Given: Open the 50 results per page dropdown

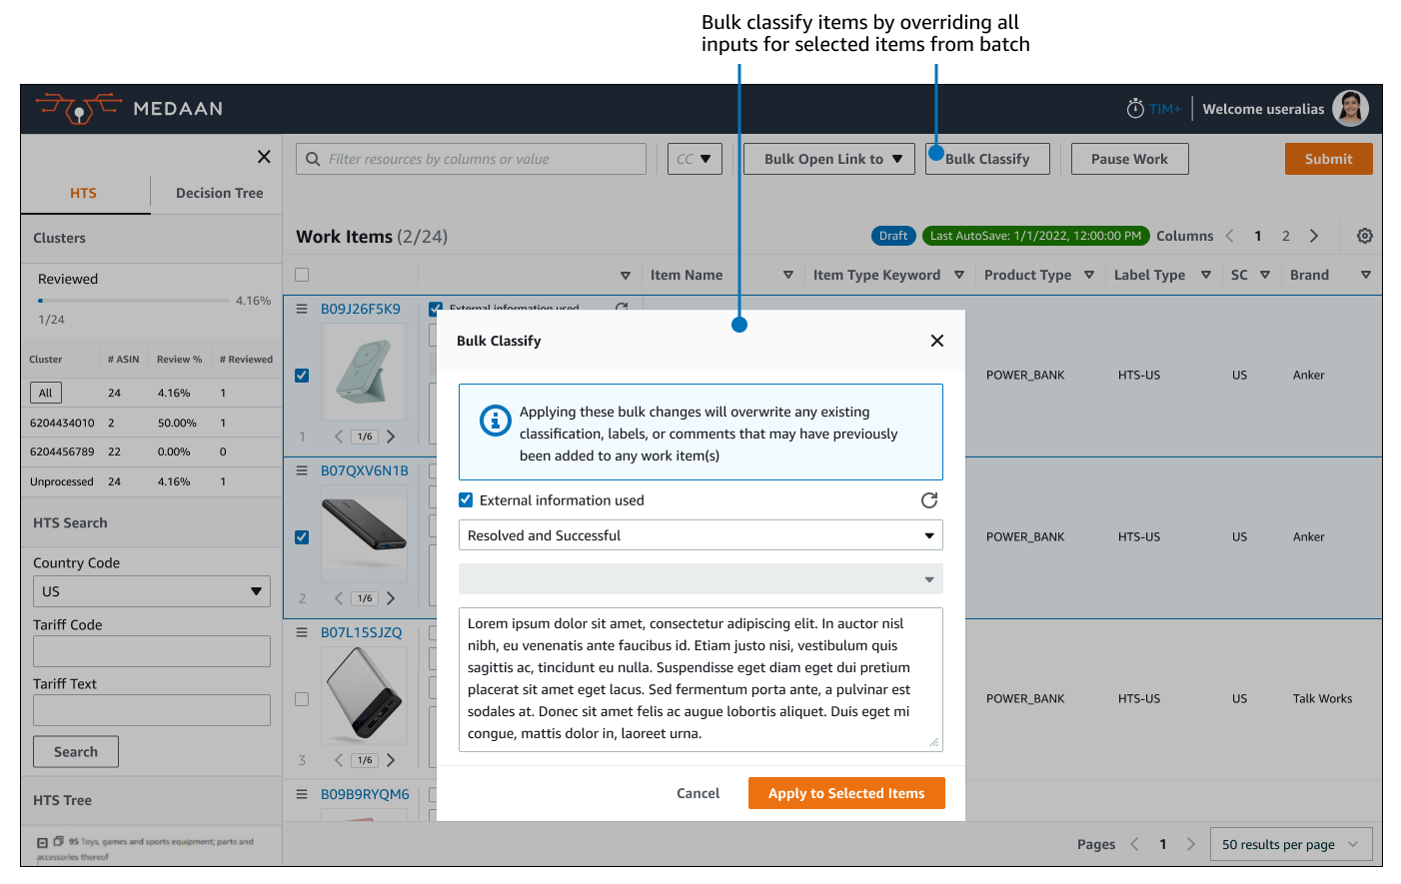Looking at the screenshot, I should (1290, 844).
